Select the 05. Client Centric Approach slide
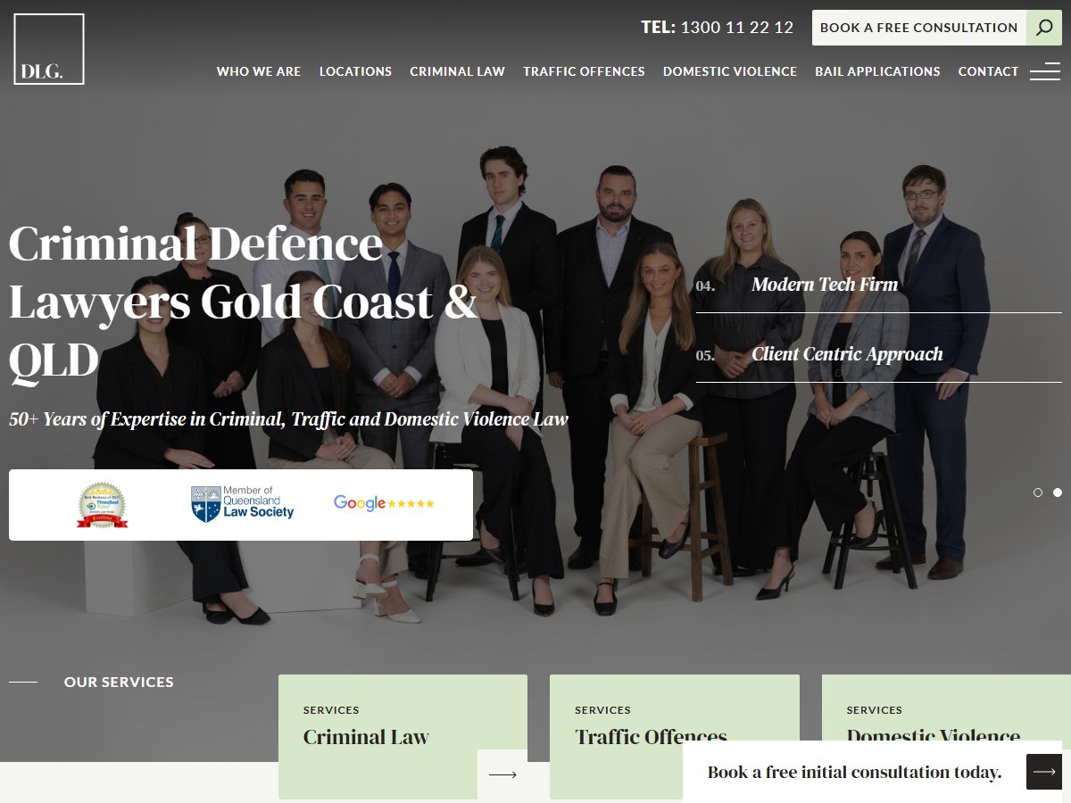The image size is (1071, 803). (879, 354)
